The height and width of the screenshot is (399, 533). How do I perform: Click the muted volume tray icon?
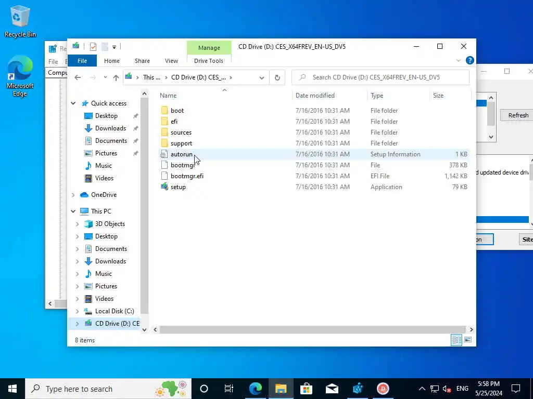[447, 389]
